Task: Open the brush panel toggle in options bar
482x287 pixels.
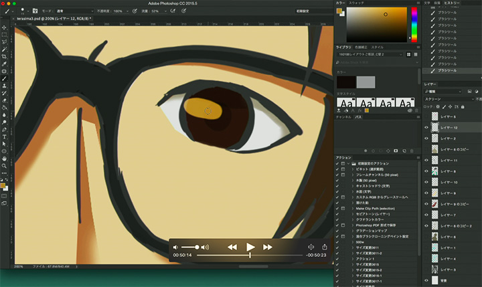Action: pos(35,11)
